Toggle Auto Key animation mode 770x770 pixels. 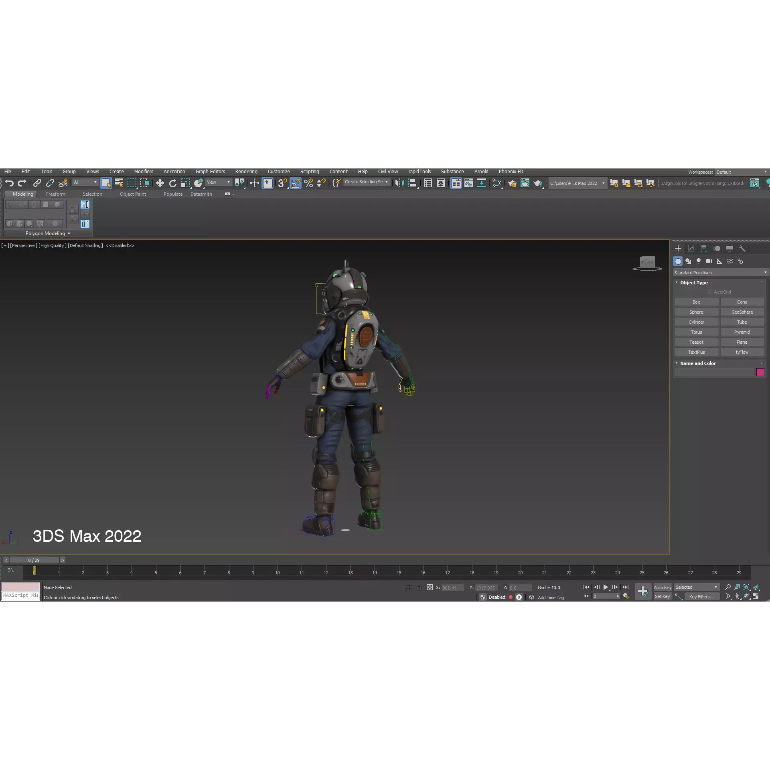coord(663,588)
